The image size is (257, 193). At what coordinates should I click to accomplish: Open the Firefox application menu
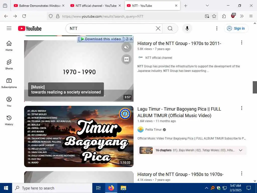(251, 16)
